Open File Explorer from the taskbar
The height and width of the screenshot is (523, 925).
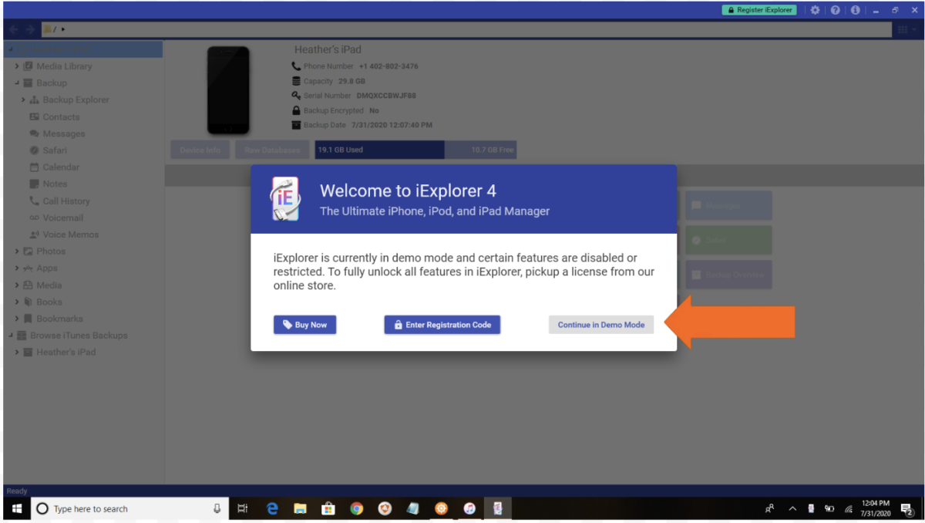[300, 508]
